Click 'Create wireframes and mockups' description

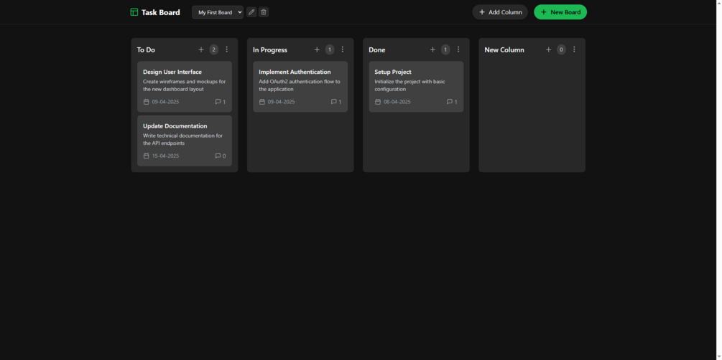[184, 85]
